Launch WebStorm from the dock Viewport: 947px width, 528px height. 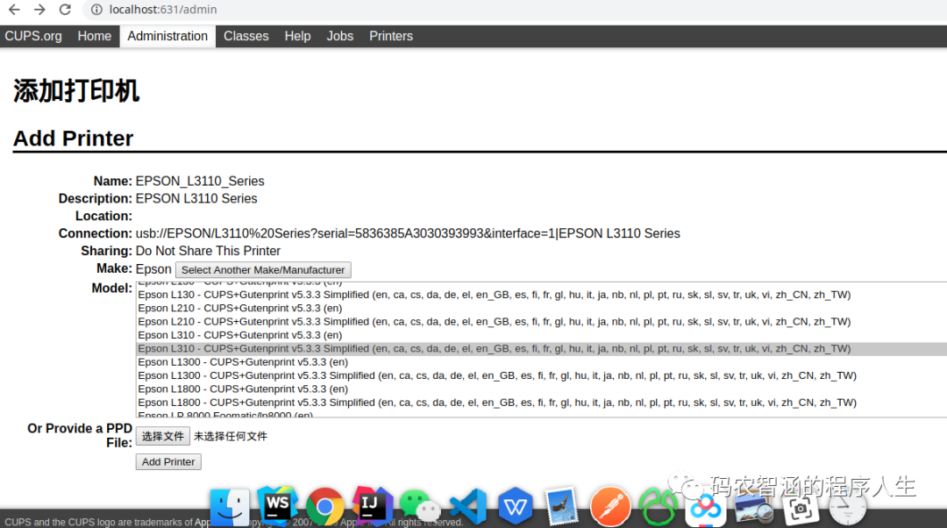[x=277, y=505]
